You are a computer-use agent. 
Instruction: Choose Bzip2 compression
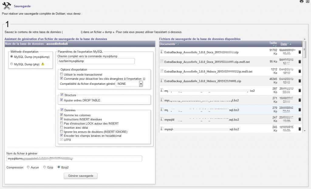click(x=59, y=167)
